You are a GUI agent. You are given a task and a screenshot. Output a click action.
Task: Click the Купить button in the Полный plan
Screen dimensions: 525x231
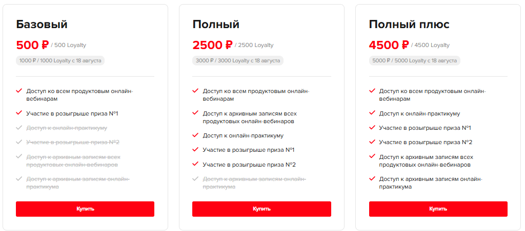coord(261,209)
